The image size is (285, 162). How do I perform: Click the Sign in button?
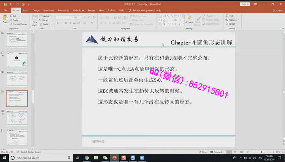pyautogui.click(x=245, y=4)
